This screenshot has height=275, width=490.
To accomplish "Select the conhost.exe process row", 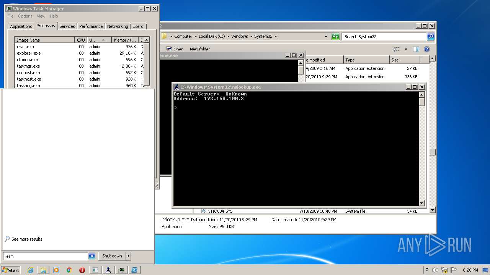I will click(x=80, y=73).
